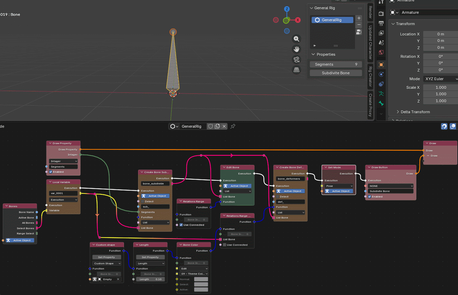
Task: Open the Render sidebar tab
Action: click(370, 12)
